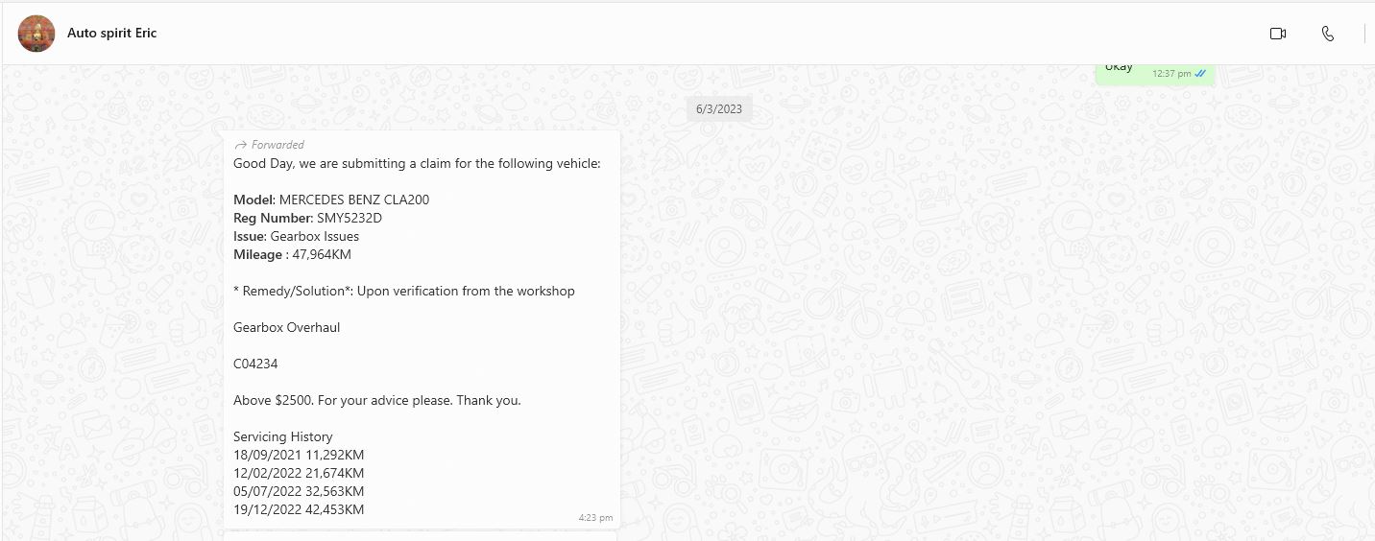This screenshot has height=541, width=1375.
Task: Start a voice call from the chat header
Action: point(1327,34)
